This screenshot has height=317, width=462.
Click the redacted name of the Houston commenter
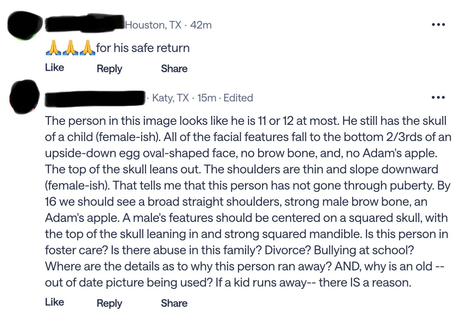(x=85, y=23)
